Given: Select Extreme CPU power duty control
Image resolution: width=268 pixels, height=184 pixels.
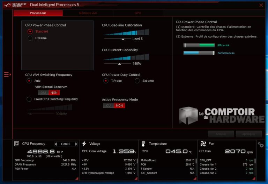Looking at the screenshot, I should point(137,81).
